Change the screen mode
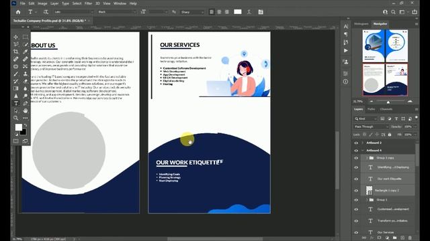 click(26, 141)
